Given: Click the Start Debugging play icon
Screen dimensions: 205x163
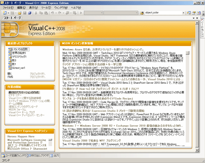Looking at the screenshot, I should coord(81,13).
